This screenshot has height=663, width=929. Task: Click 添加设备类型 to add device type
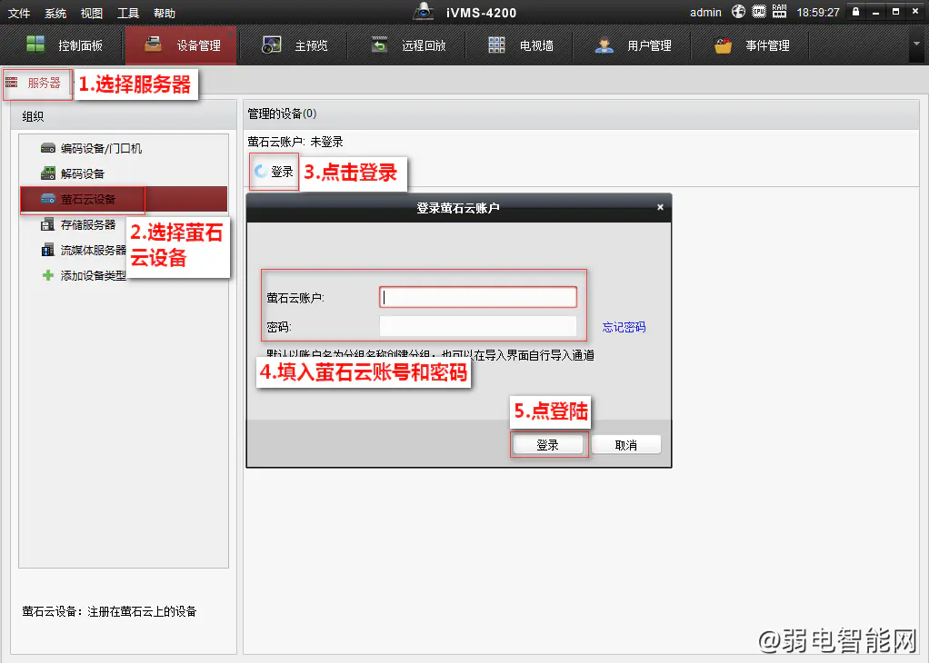[x=93, y=276]
